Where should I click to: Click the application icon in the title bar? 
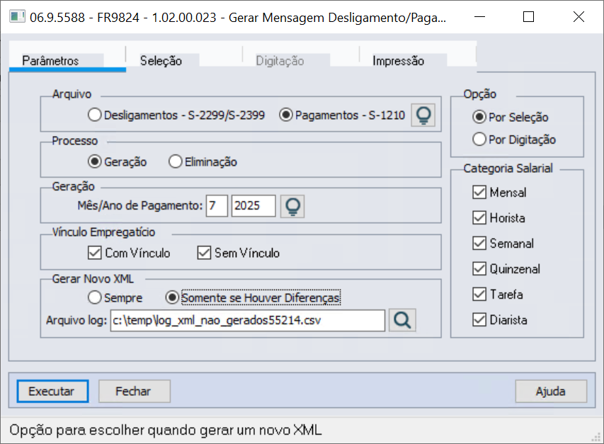coord(17,17)
